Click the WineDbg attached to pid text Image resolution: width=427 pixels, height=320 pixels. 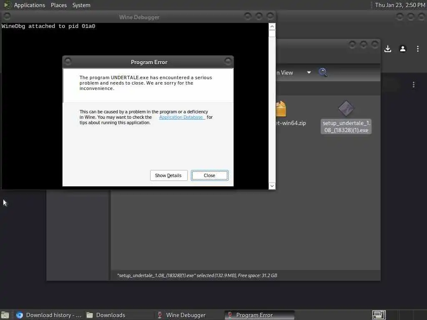[x=48, y=26]
